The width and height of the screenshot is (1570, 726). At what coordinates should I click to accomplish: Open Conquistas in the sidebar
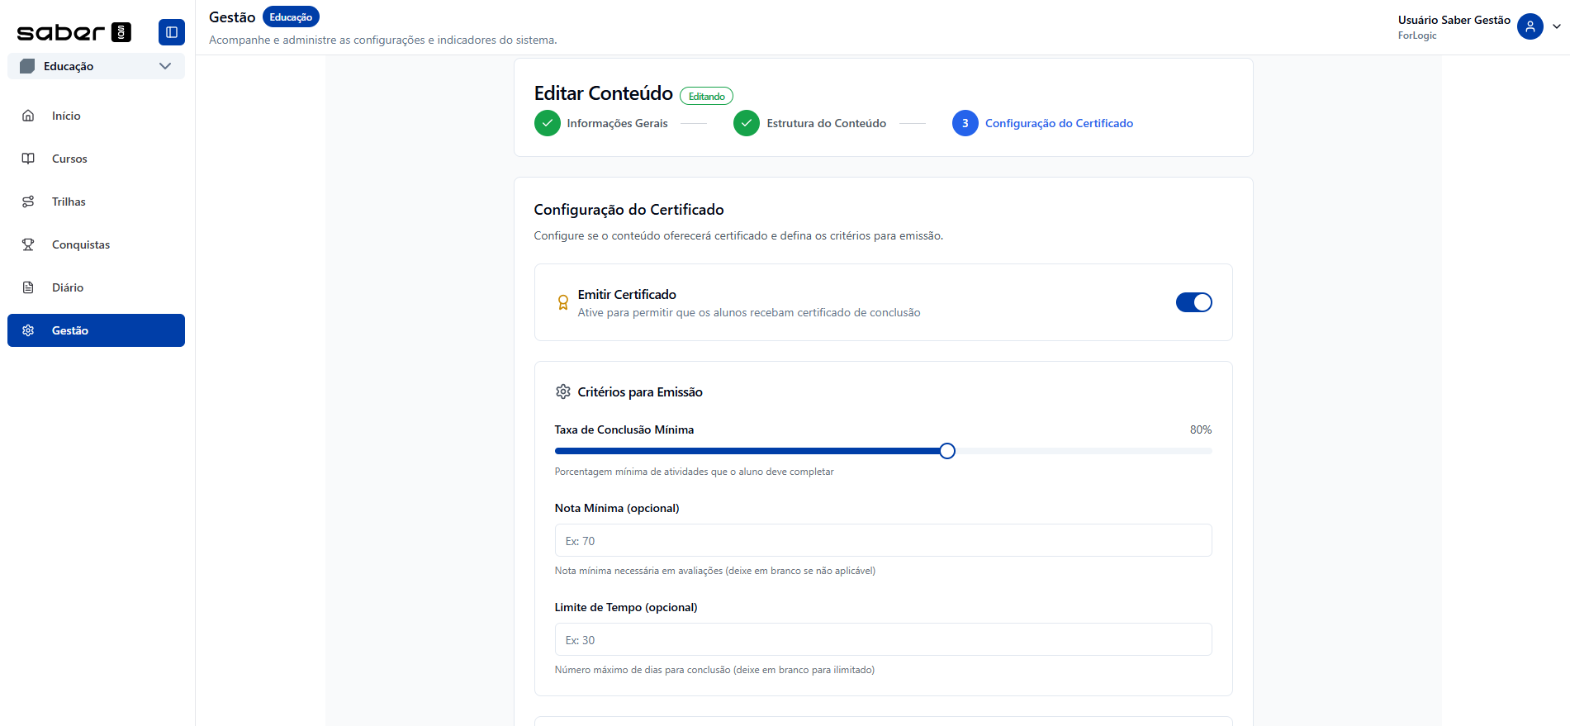tap(81, 244)
